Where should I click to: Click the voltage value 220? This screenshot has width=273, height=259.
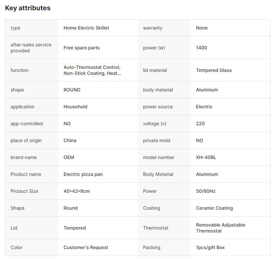pyautogui.click(x=200, y=124)
